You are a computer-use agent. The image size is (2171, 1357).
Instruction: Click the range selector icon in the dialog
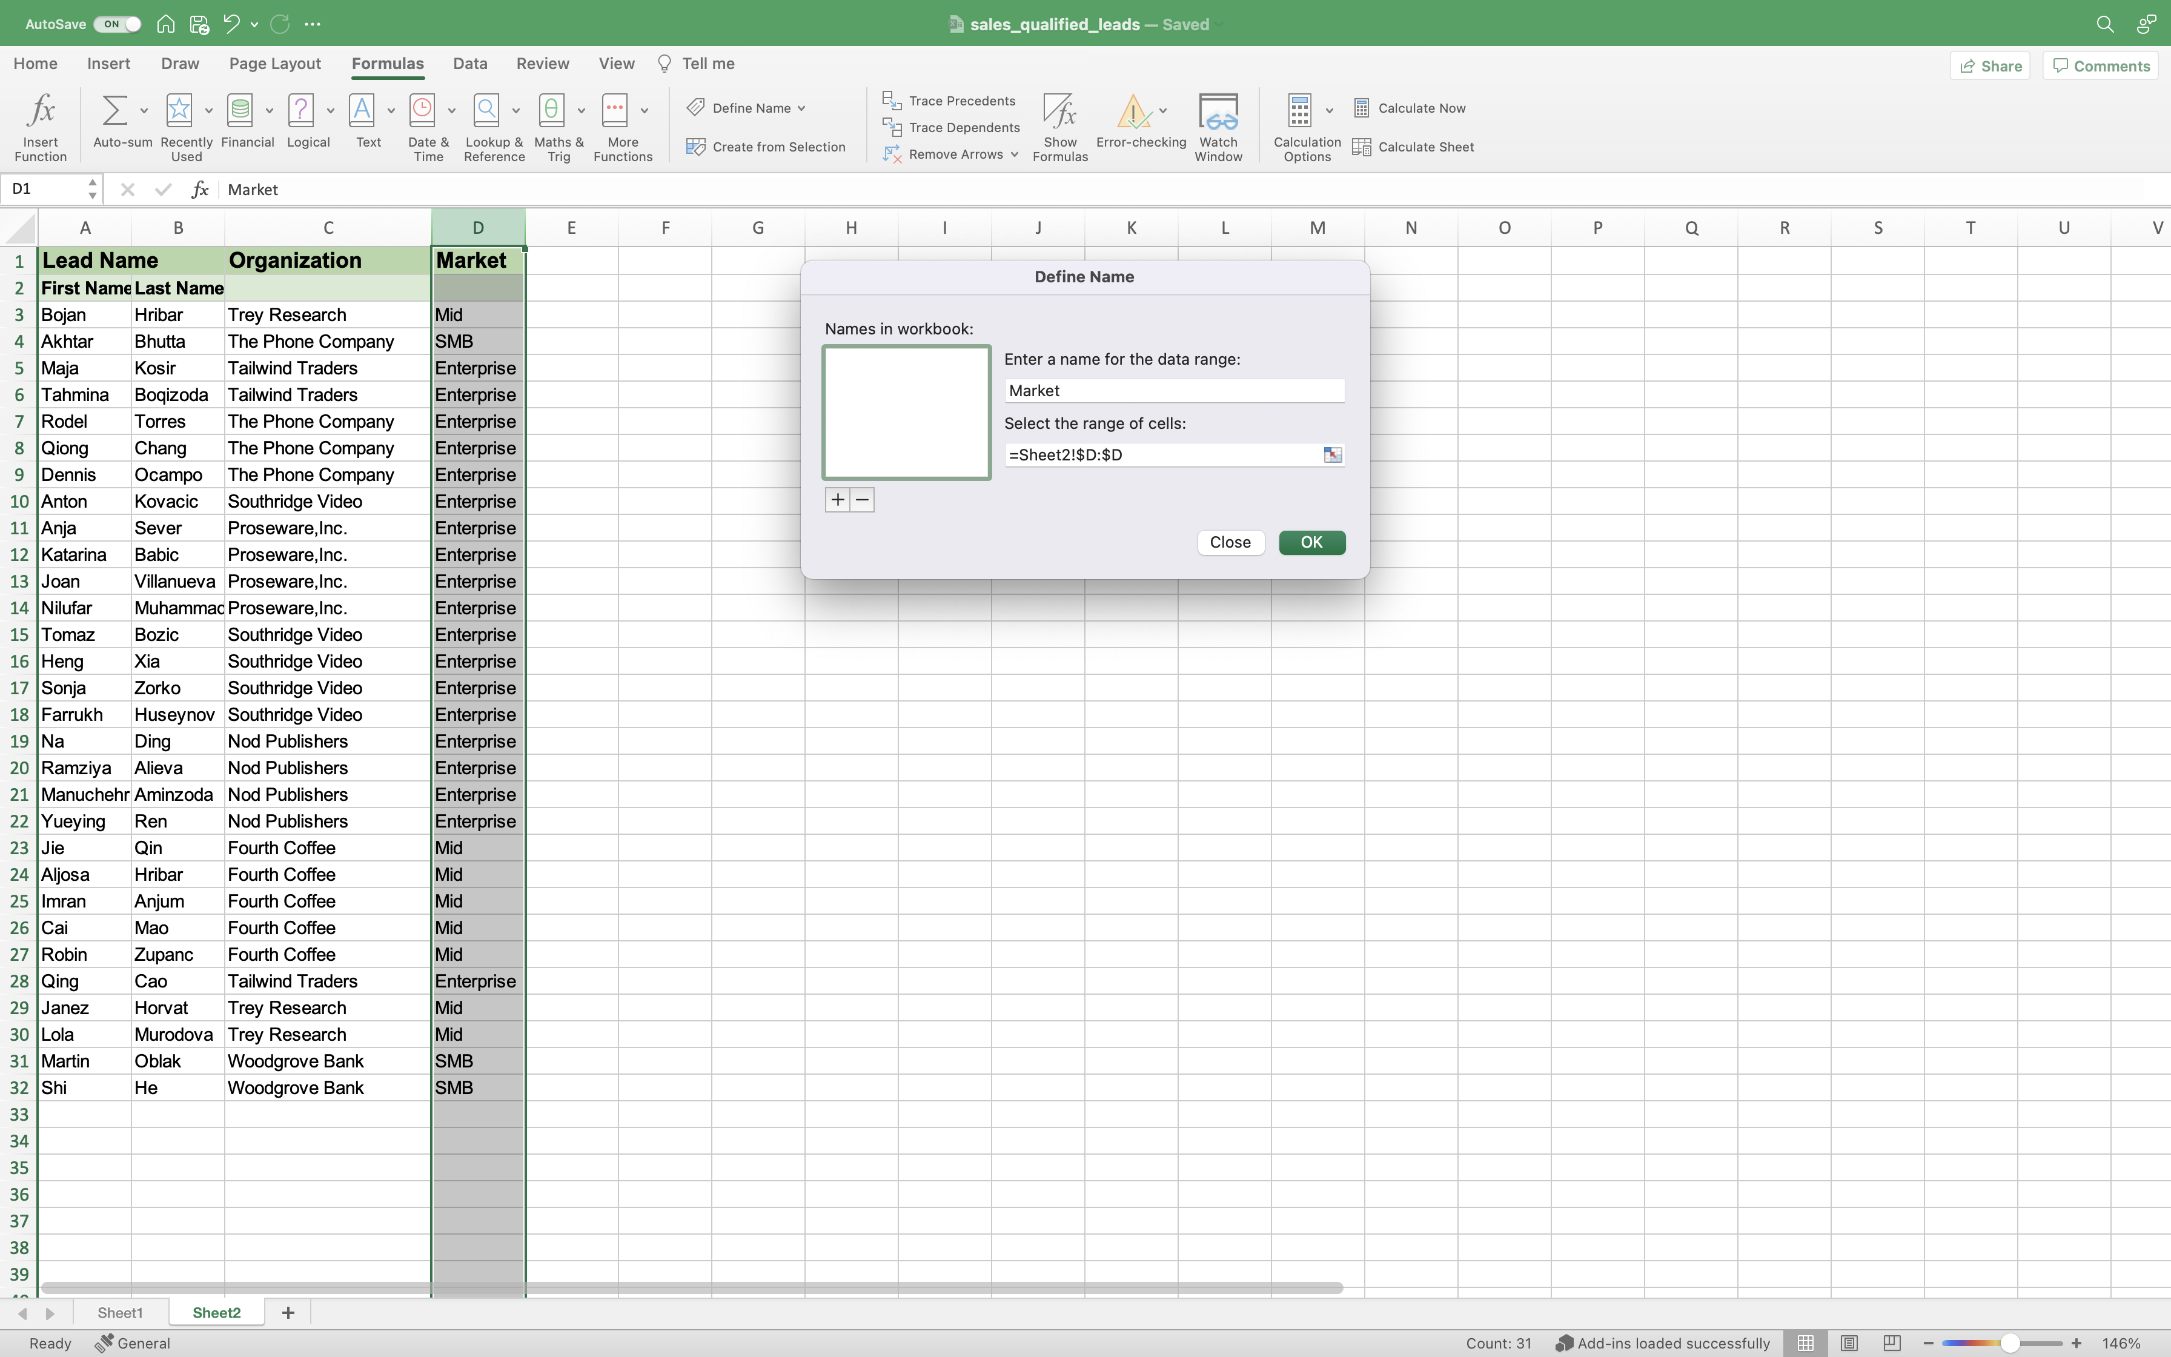1332,455
